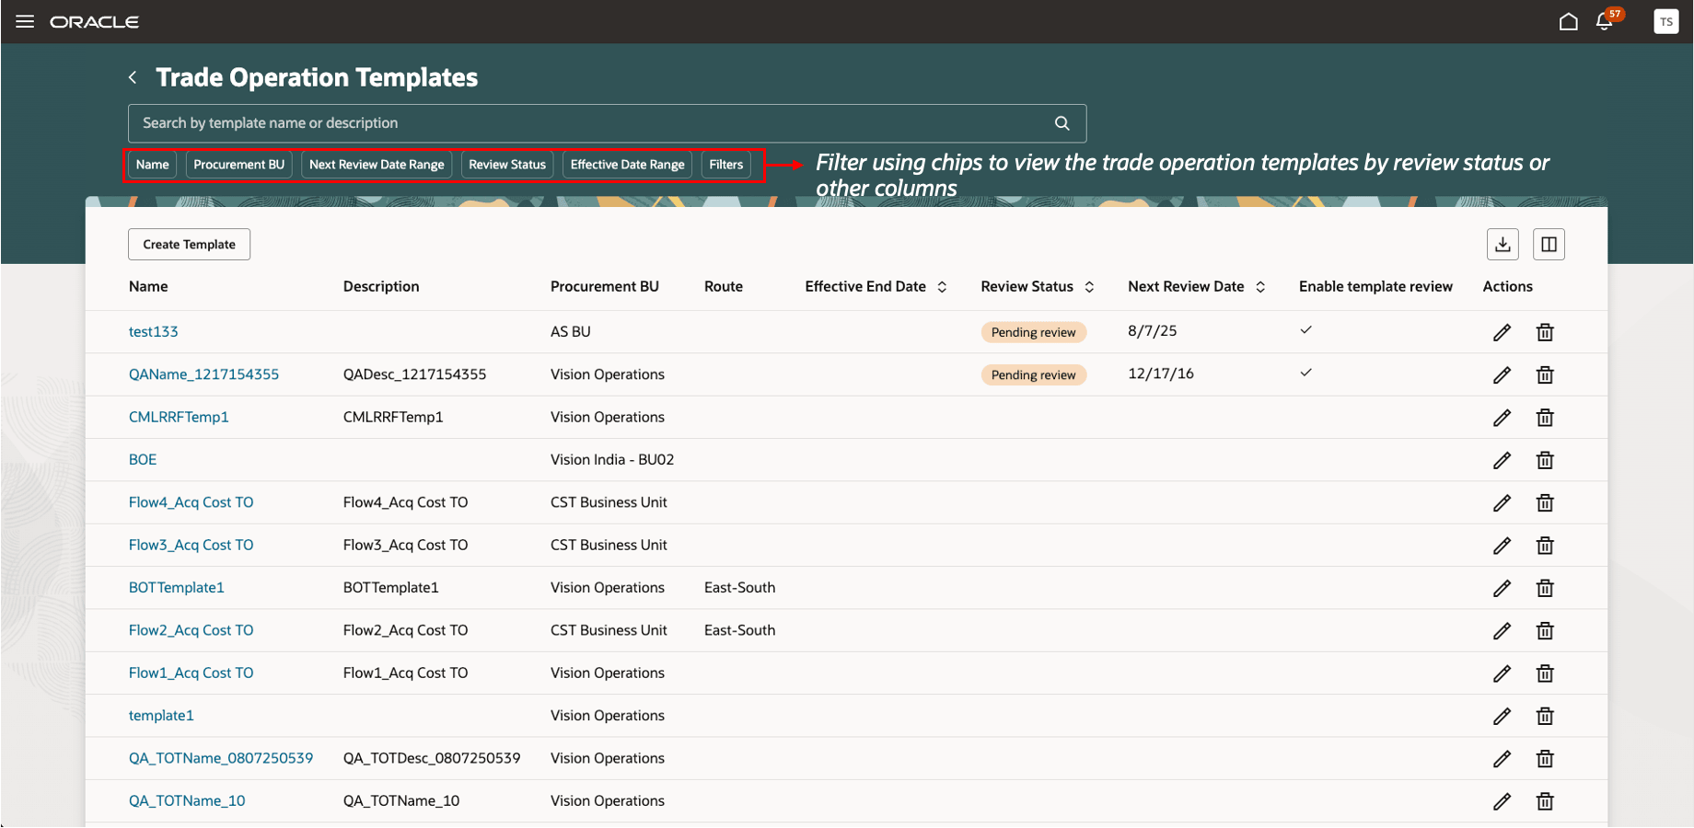1694x828 pixels.
Task: Export the table with download icon
Action: pos(1503,244)
